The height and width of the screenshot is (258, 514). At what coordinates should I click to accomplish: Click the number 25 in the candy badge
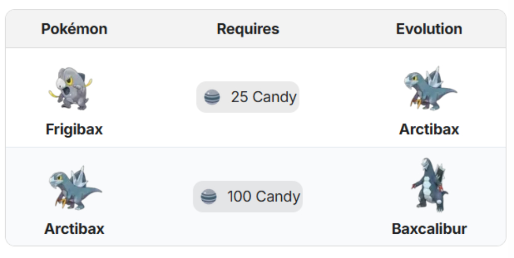click(239, 97)
